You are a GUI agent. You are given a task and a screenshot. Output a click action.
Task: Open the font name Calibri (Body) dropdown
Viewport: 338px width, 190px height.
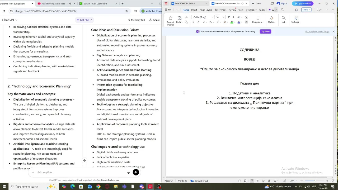pos(213,17)
